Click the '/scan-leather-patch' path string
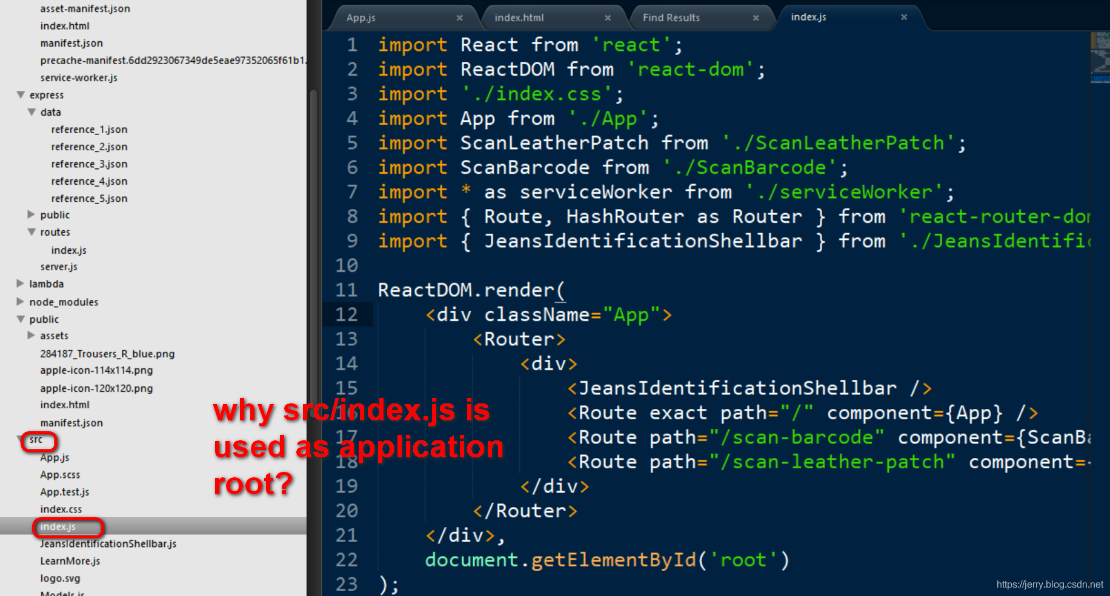The image size is (1110, 596). (832, 462)
